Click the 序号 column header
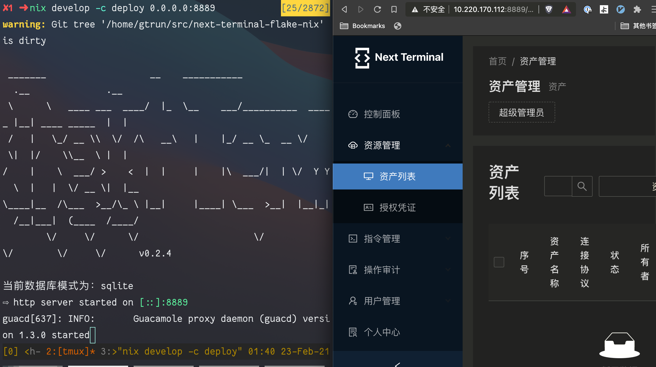The width and height of the screenshot is (656, 367). click(x=524, y=262)
